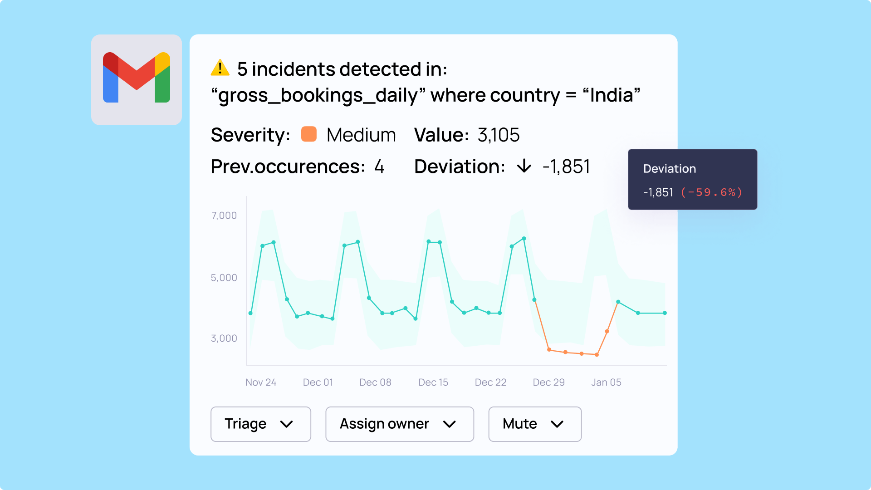Click the Value 3,105 text

pyautogui.click(x=498, y=135)
